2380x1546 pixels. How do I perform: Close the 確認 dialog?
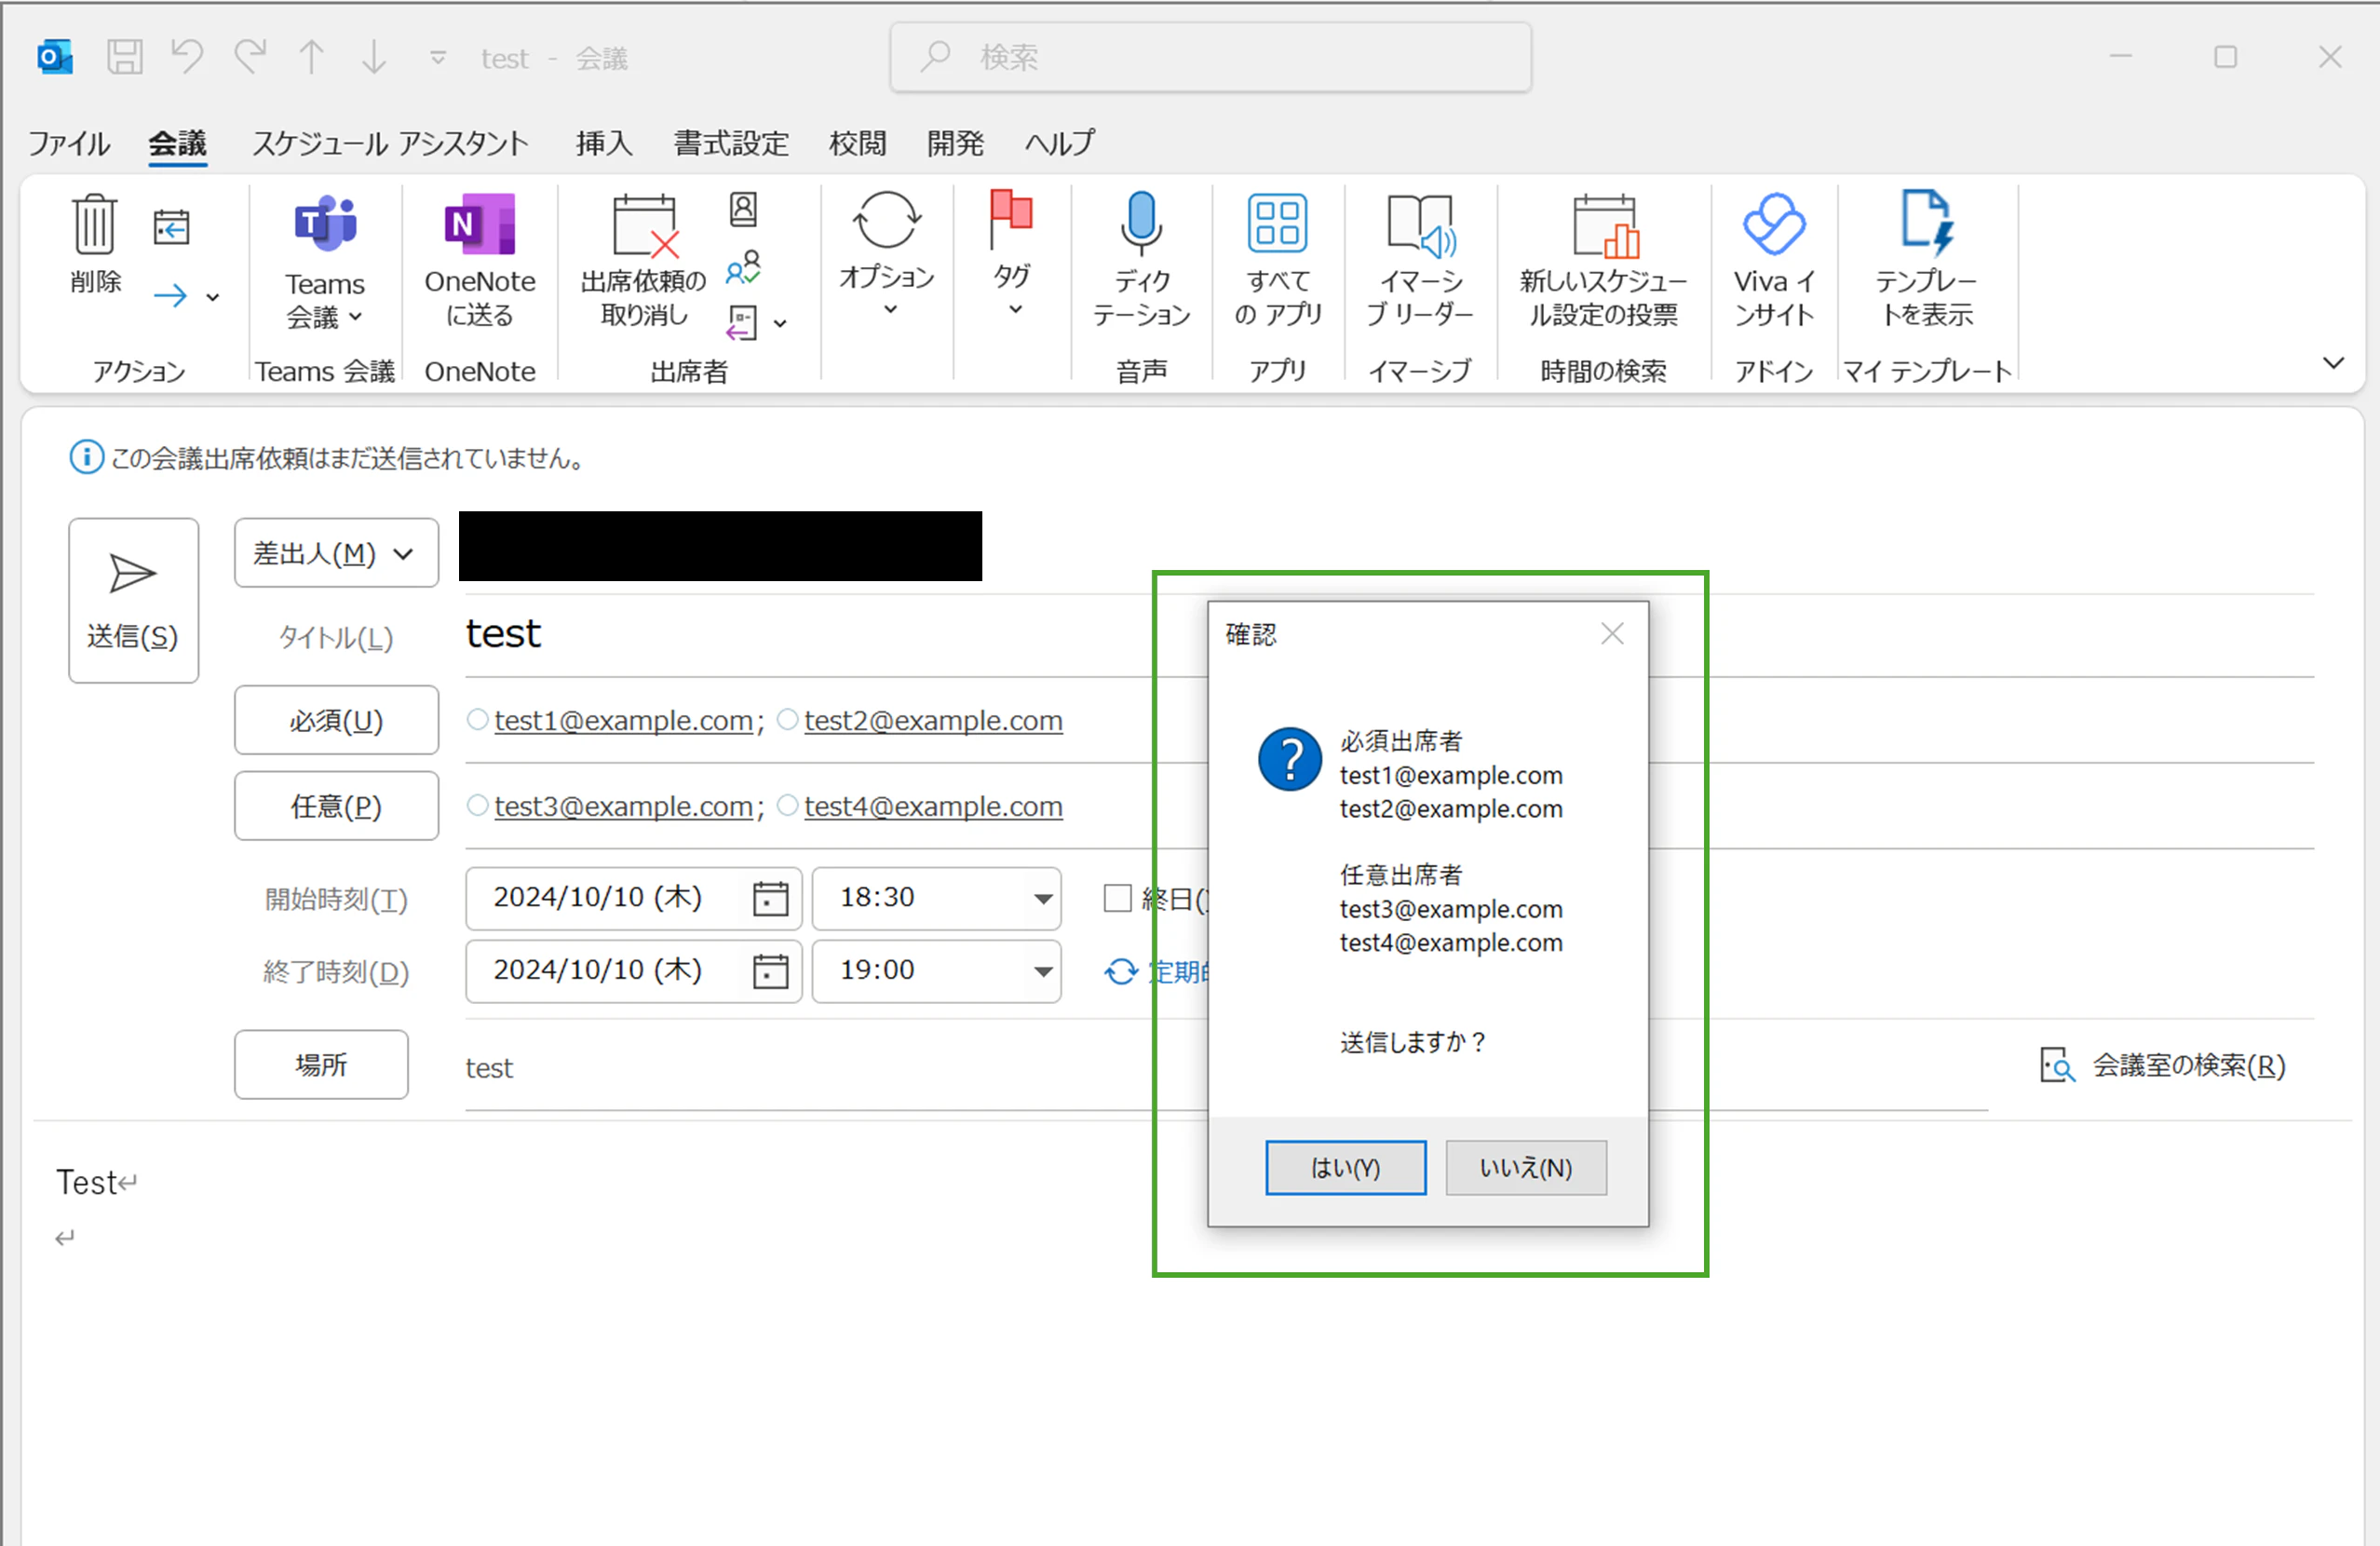tap(1612, 634)
